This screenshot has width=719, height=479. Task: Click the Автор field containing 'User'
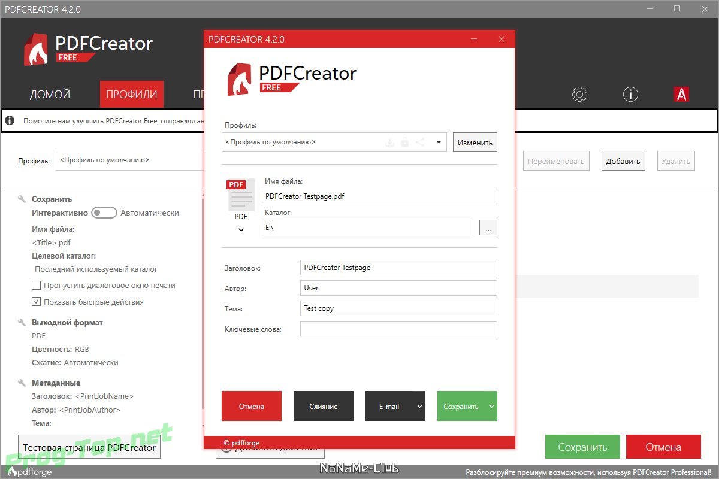398,288
